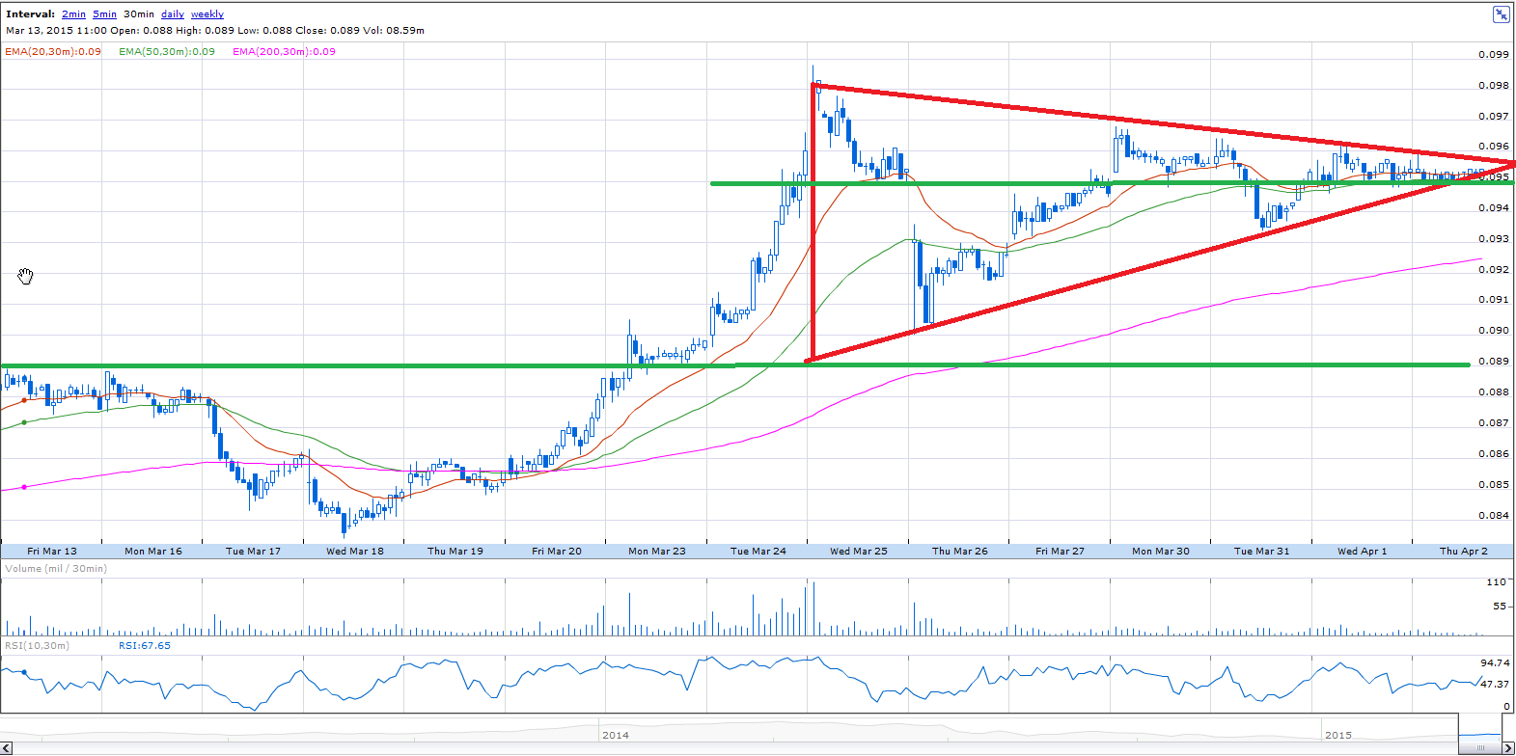
Task: Click the left arrow of the timeline scrollbar
Action: point(6,748)
